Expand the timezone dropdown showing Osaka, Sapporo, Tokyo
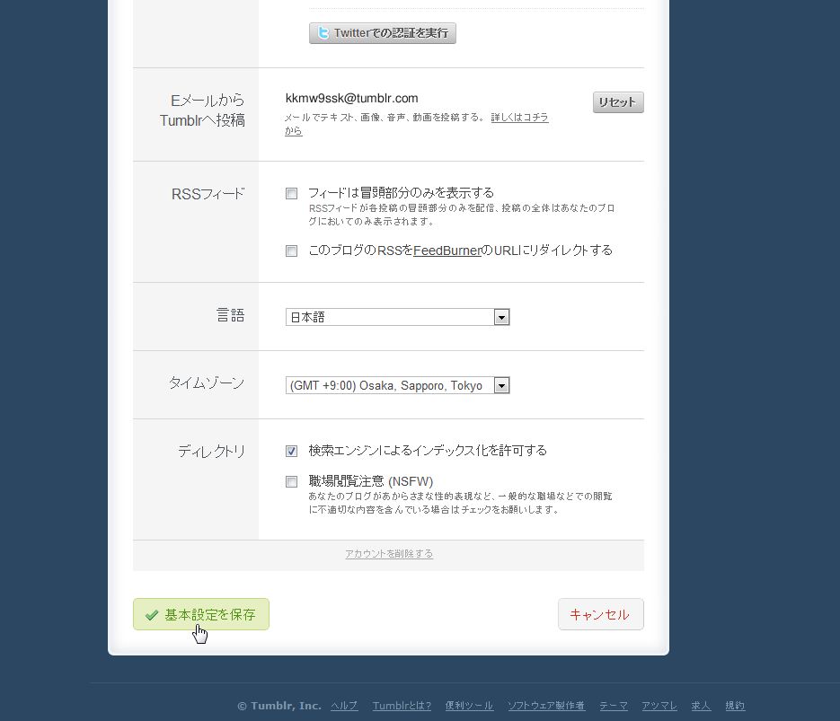 pyautogui.click(x=397, y=385)
